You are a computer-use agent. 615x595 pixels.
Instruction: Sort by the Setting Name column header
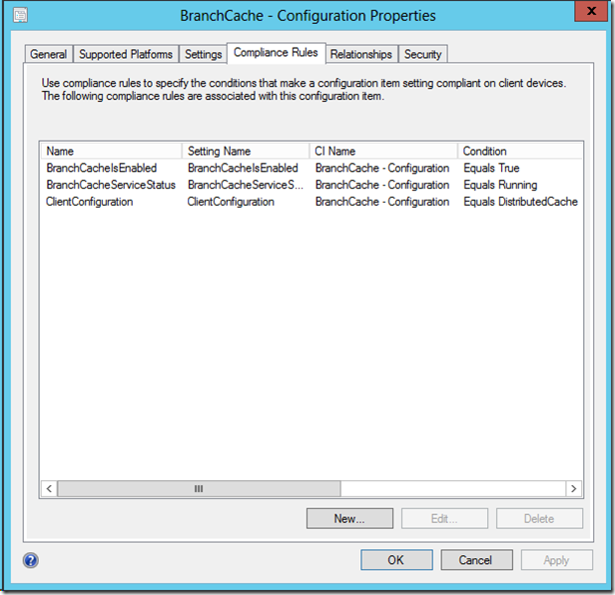click(x=246, y=151)
